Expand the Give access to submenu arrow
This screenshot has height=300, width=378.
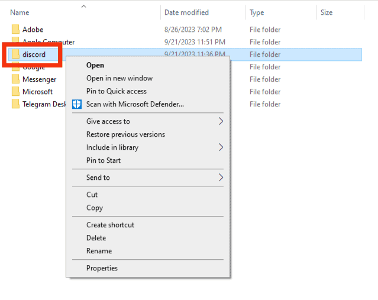(221, 121)
